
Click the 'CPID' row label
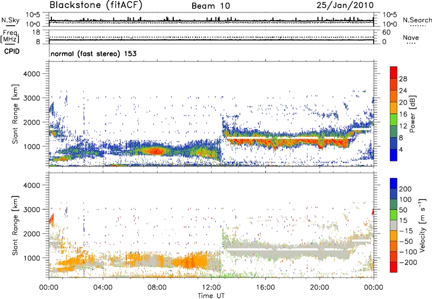12,51
